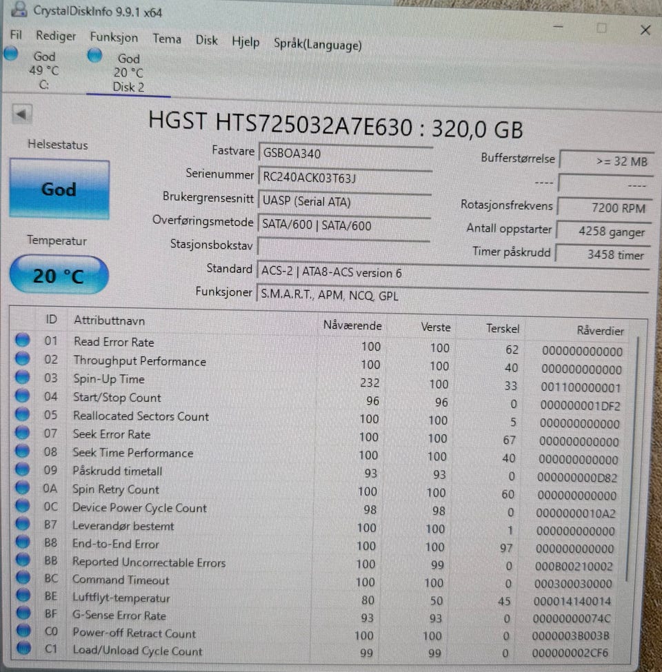662x672 pixels.
Task: Open the Fil menu
Action: pos(16,34)
